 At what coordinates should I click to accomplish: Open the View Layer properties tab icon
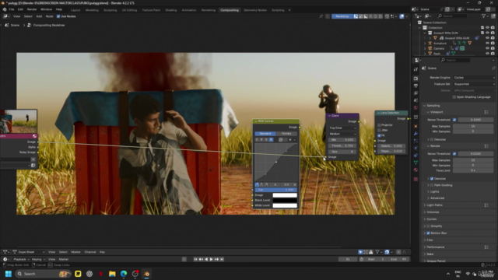(416, 93)
